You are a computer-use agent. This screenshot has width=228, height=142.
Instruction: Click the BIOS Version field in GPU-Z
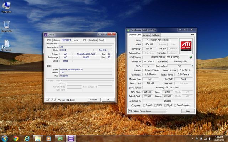(165, 58)
